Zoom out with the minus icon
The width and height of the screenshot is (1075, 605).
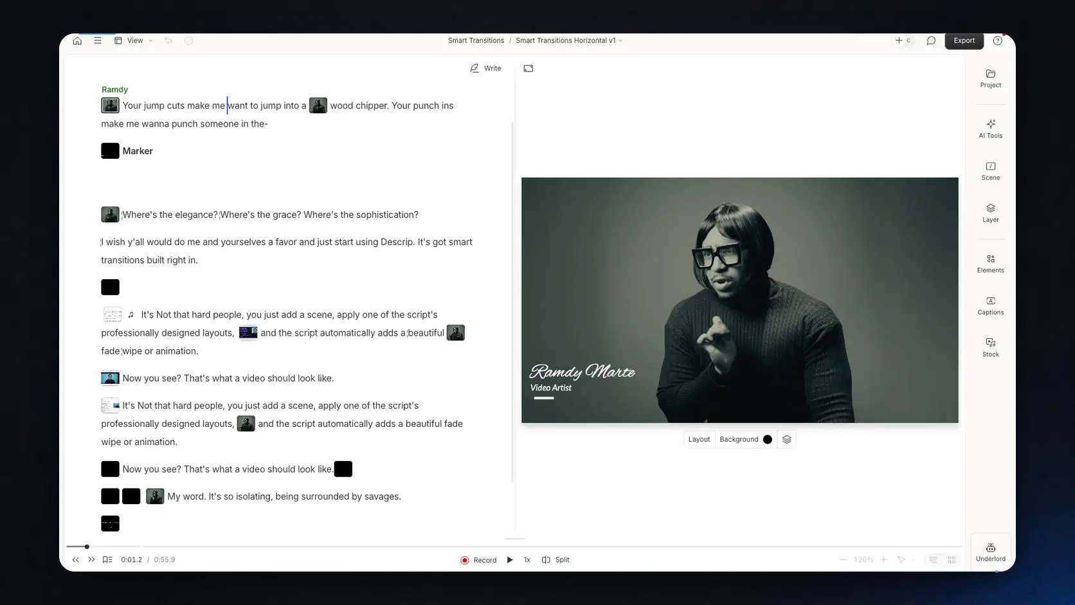tap(844, 560)
